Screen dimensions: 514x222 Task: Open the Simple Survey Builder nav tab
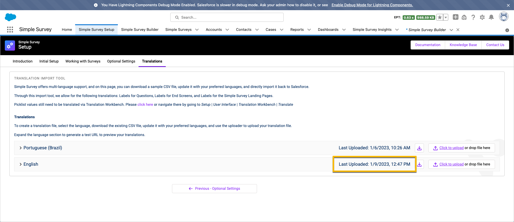pos(140,30)
